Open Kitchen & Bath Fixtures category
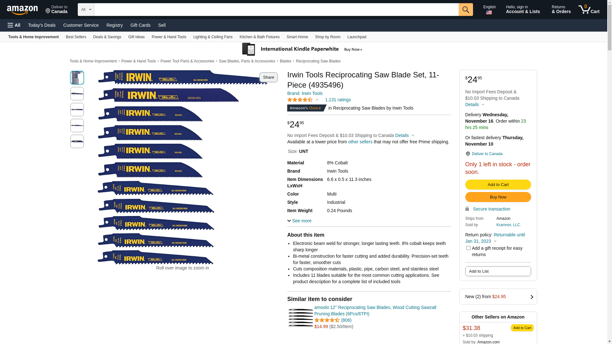Screen dimensions: 612x344 (x=259, y=37)
